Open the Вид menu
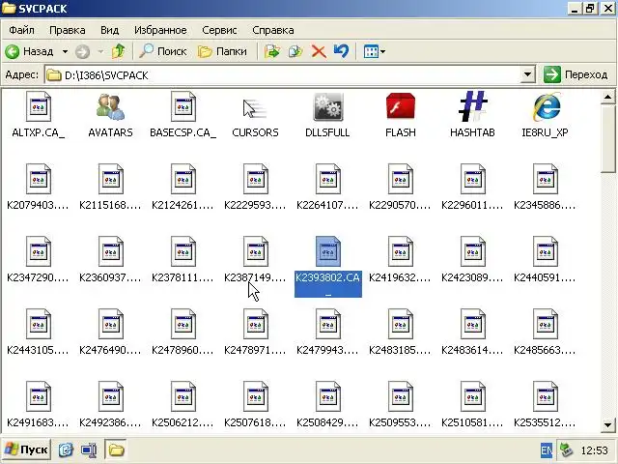Screen dimensions: 618x464 pyautogui.click(x=109, y=30)
